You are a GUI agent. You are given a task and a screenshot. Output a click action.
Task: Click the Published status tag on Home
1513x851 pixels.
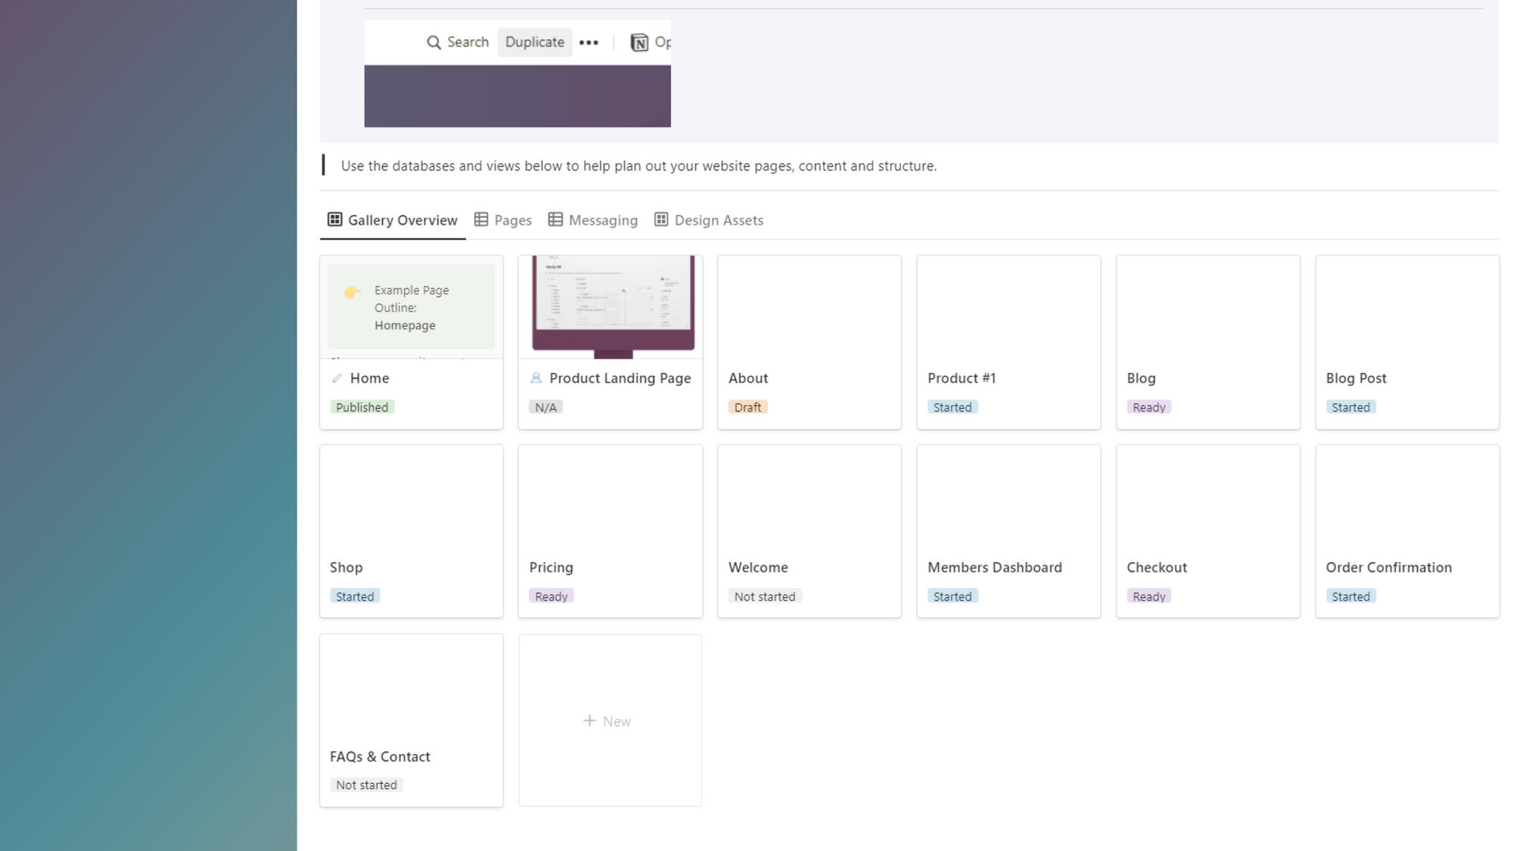[x=362, y=407]
